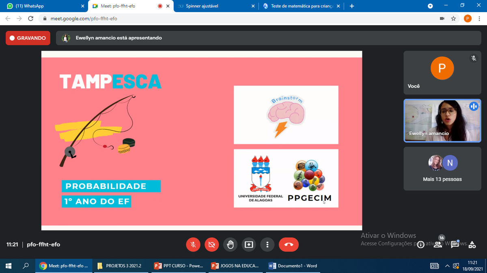487x273 pixels.
Task: Open the meeting details info icon
Action: (x=421, y=244)
